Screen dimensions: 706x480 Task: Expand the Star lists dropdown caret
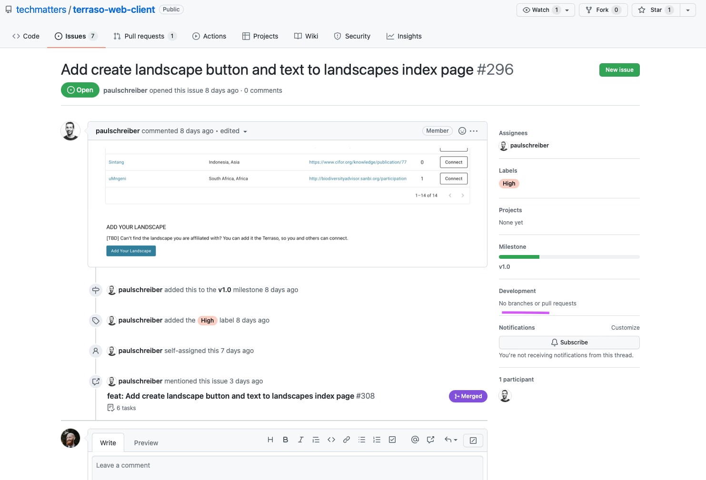point(688,10)
